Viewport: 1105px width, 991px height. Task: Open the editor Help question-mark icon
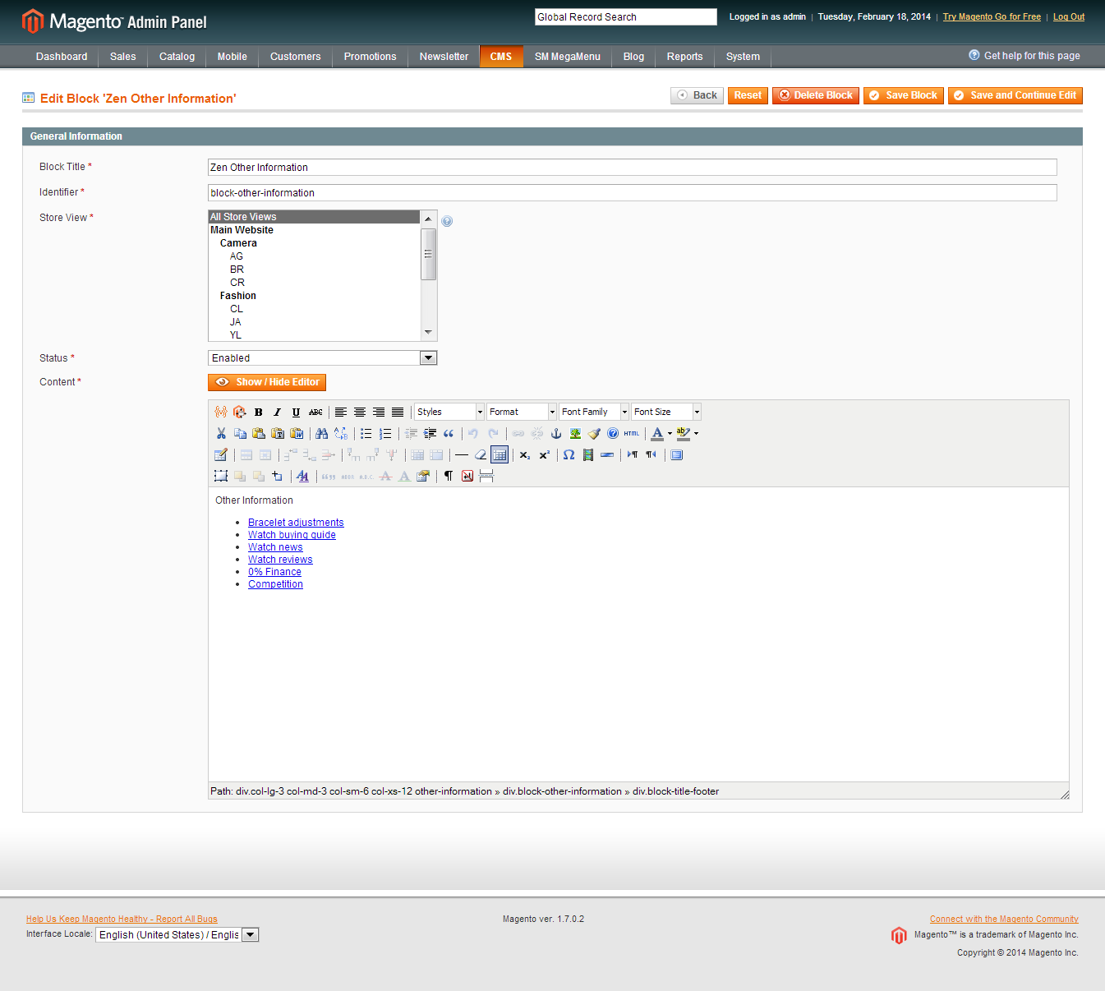click(613, 433)
